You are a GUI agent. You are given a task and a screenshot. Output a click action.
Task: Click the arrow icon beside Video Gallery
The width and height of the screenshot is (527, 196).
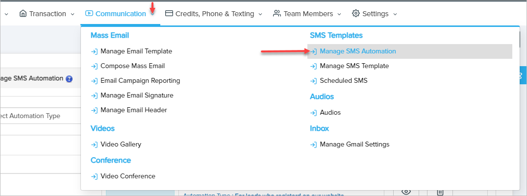click(95, 145)
